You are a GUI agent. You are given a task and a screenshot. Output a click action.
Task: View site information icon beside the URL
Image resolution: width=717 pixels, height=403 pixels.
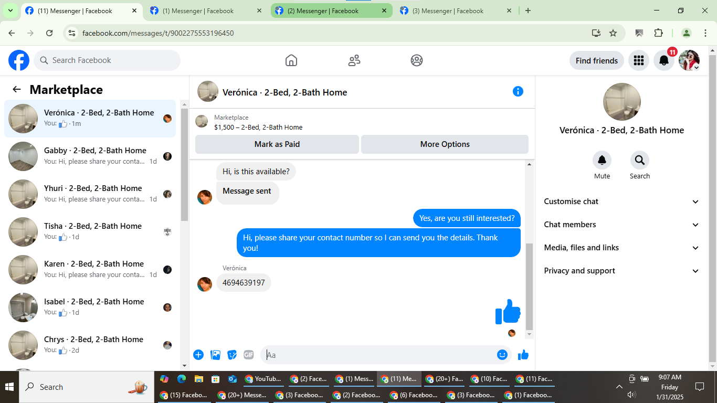[72, 33]
